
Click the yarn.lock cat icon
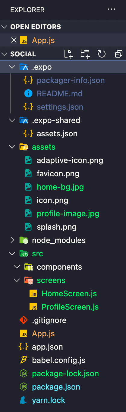coord(24,400)
